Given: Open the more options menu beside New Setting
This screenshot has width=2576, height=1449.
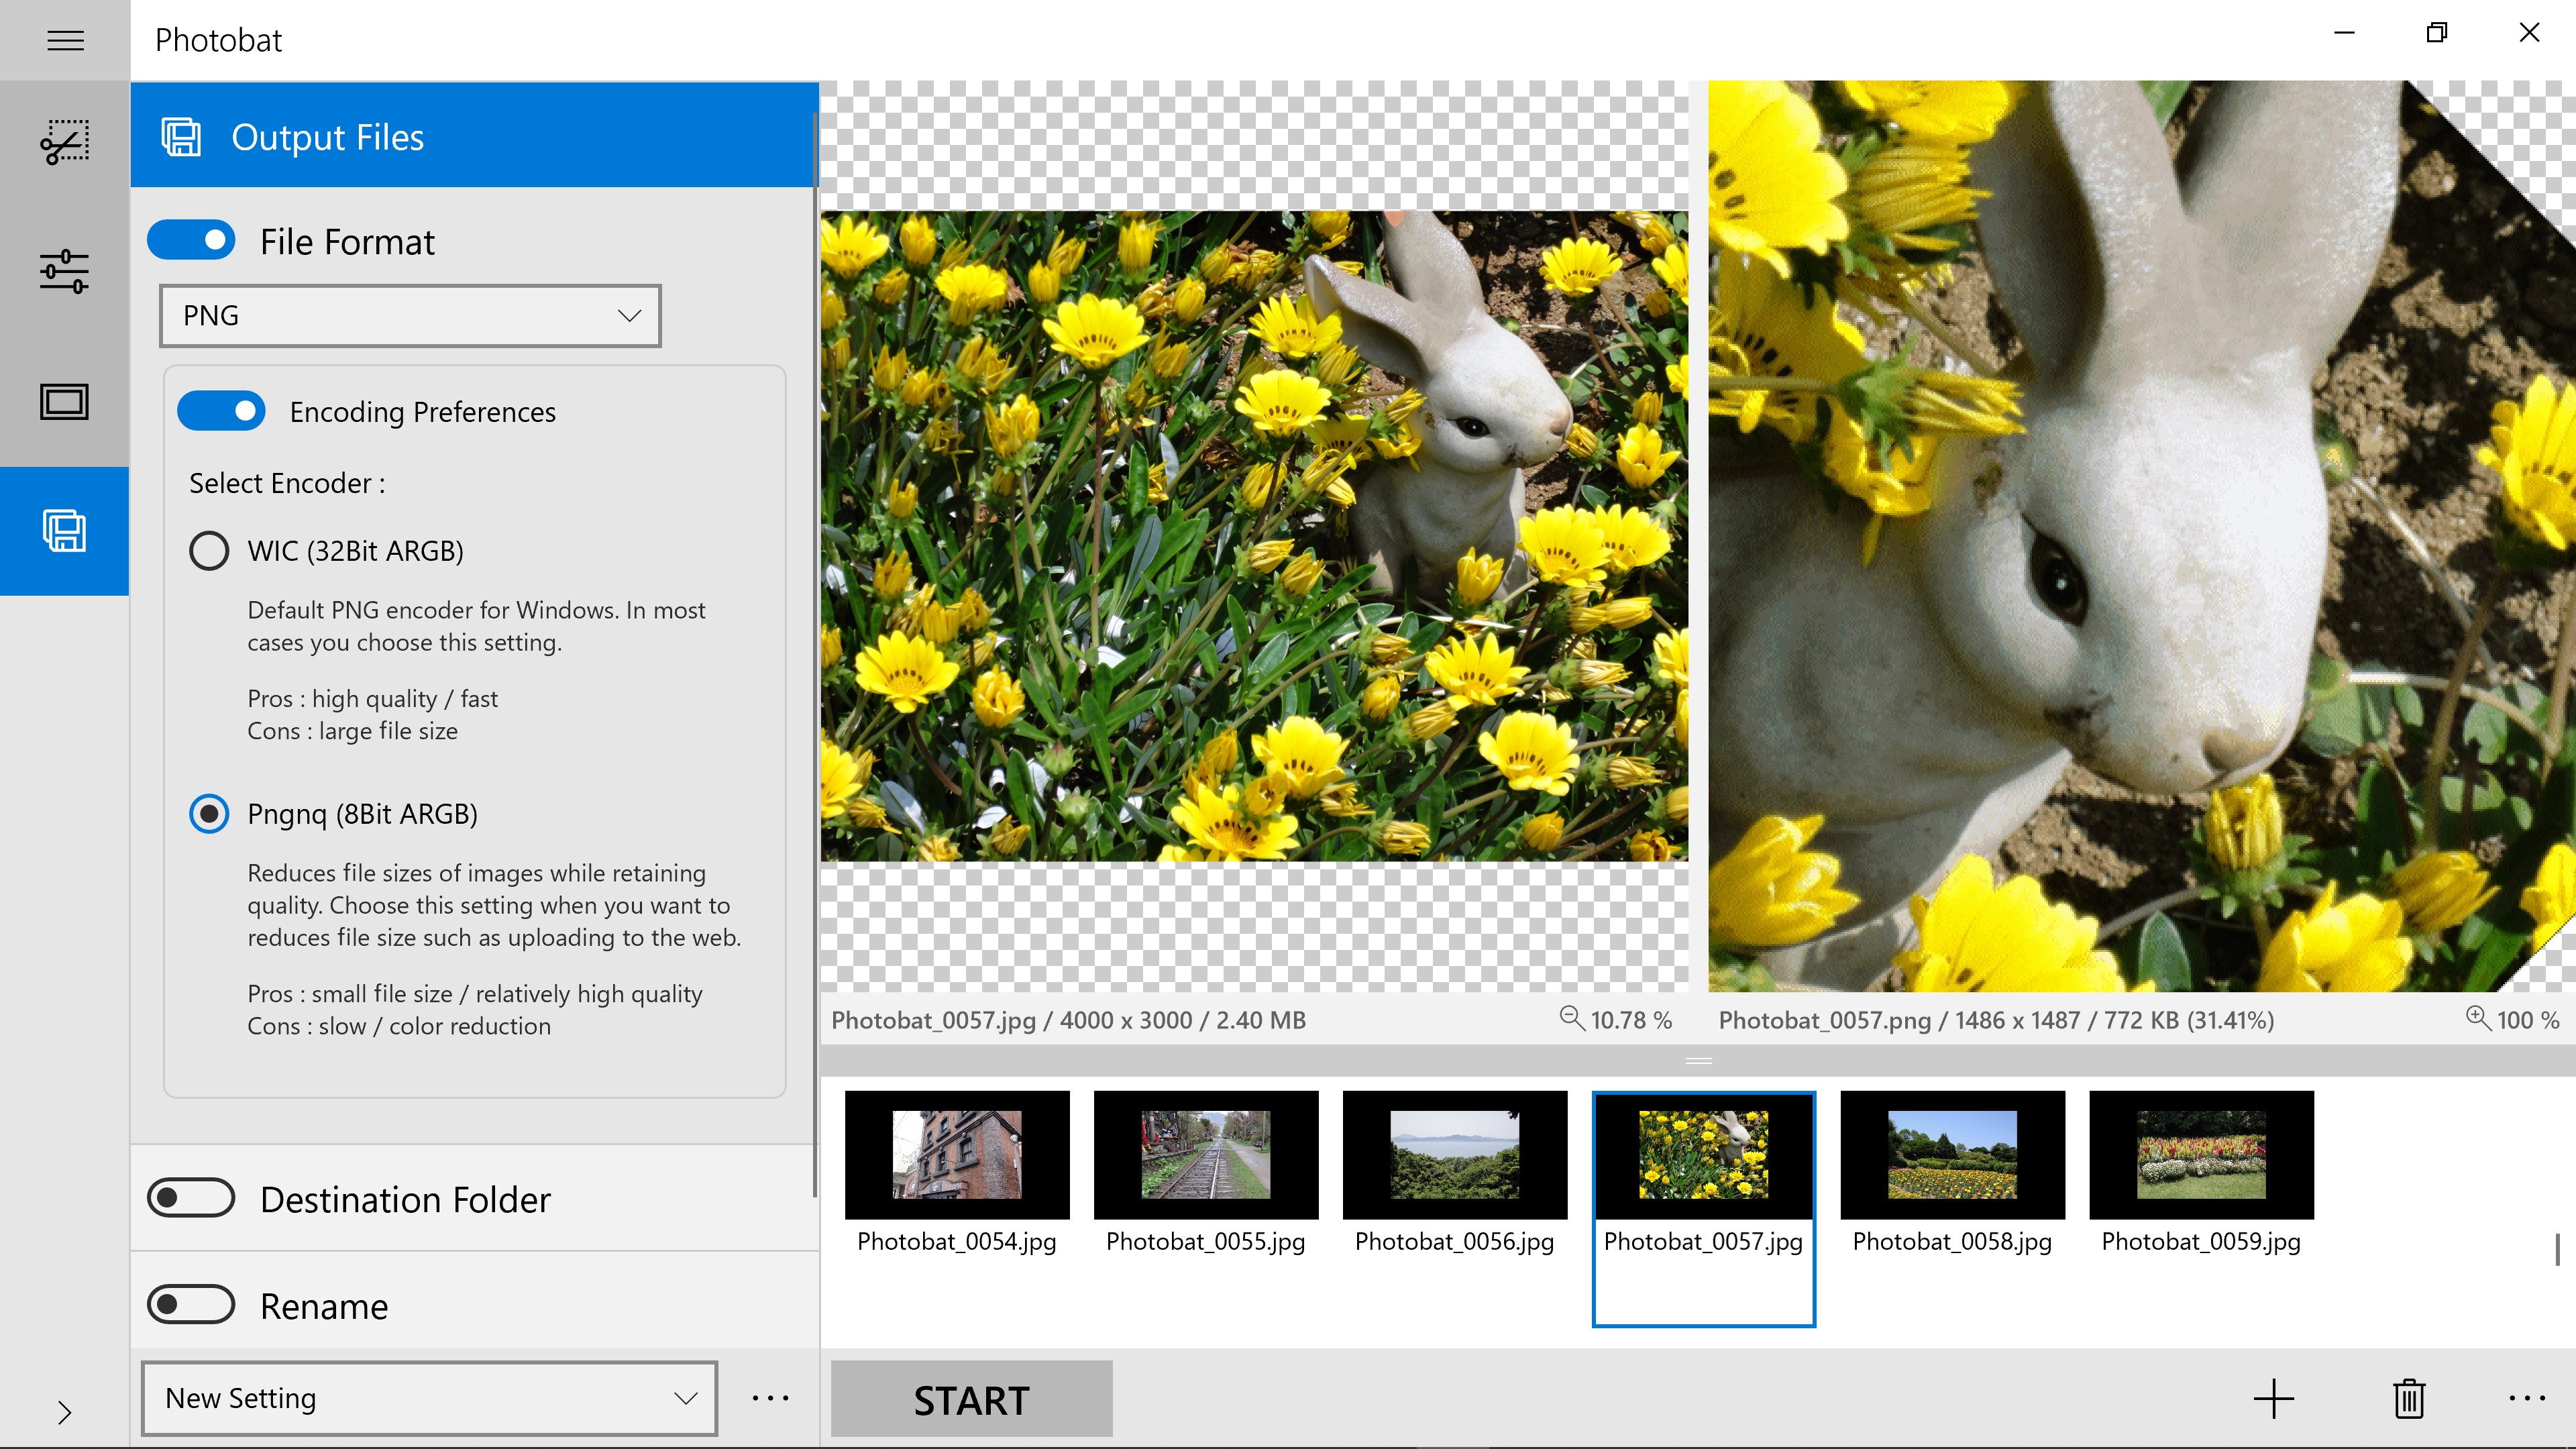Looking at the screenshot, I should click(770, 1398).
